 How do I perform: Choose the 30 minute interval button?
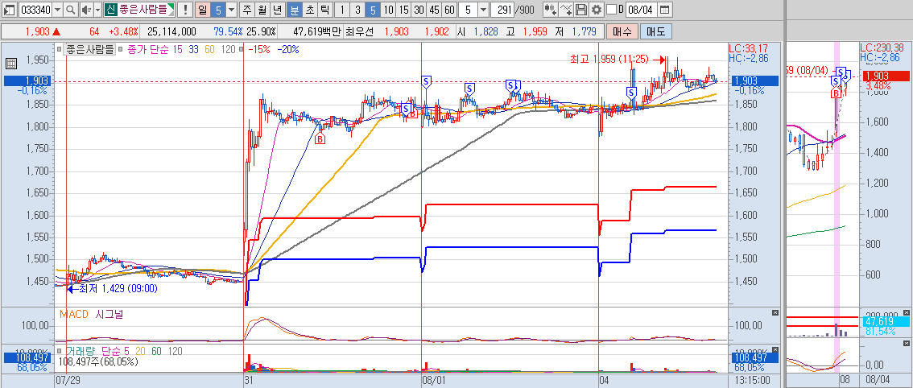click(x=418, y=10)
